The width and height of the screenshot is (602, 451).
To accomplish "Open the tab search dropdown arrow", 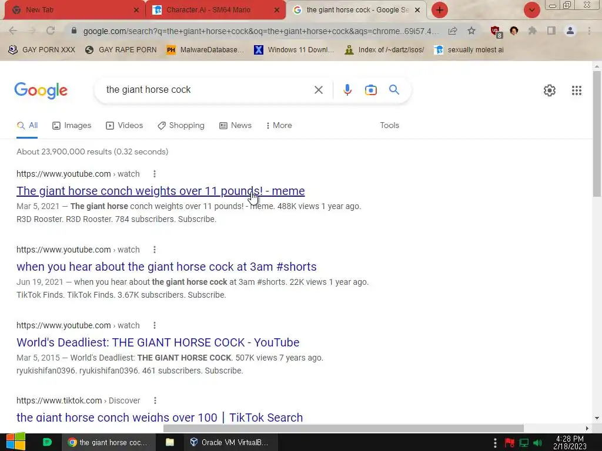I will pos(531,10).
